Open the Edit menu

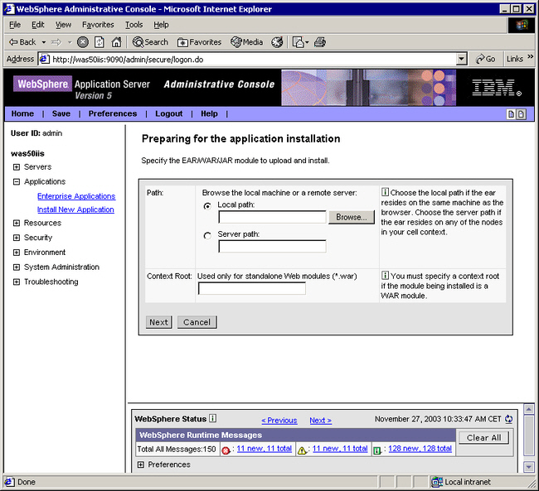click(x=38, y=25)
